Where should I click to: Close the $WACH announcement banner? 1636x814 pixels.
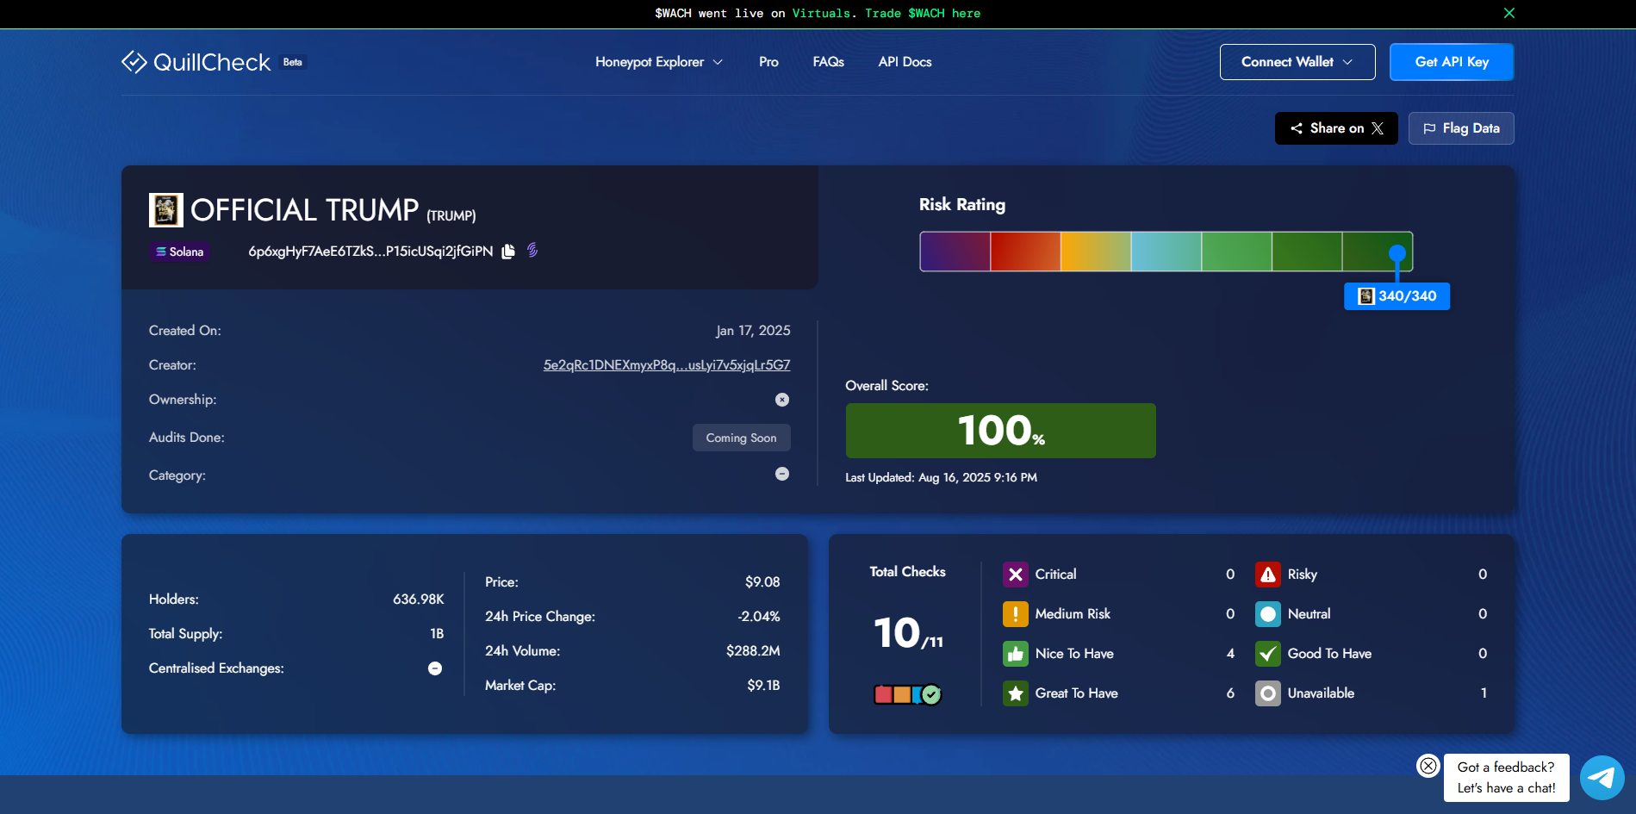[1508, 13]
